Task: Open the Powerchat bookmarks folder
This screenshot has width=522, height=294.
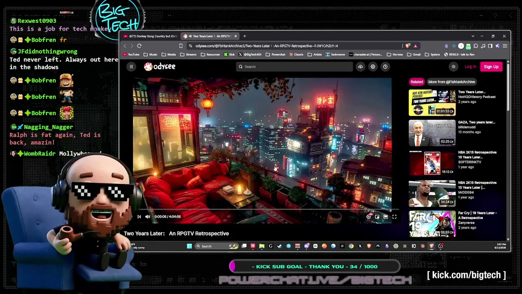Action: [x=275, y=54]
